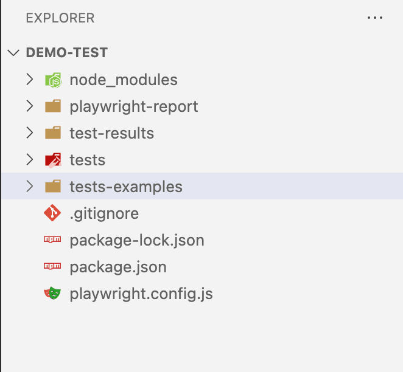This screenshot has height=372, width=403.
Task: Click the npm icon next to package.json
Action: pyautogui.click(x=52, y=266)
